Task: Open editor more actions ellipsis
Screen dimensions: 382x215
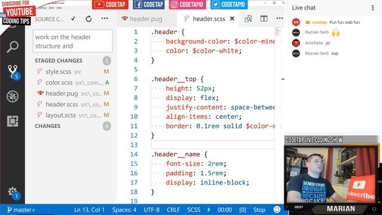Action: (x=280, y=19)
